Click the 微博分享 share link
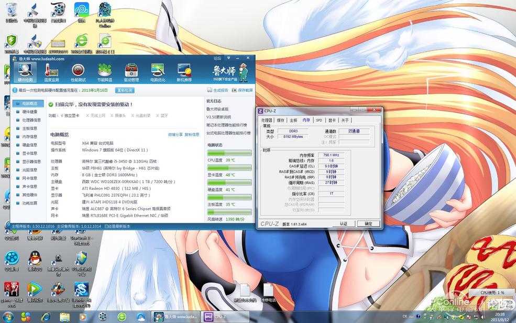This screenshot has height=323, width=516. point(175,135)
